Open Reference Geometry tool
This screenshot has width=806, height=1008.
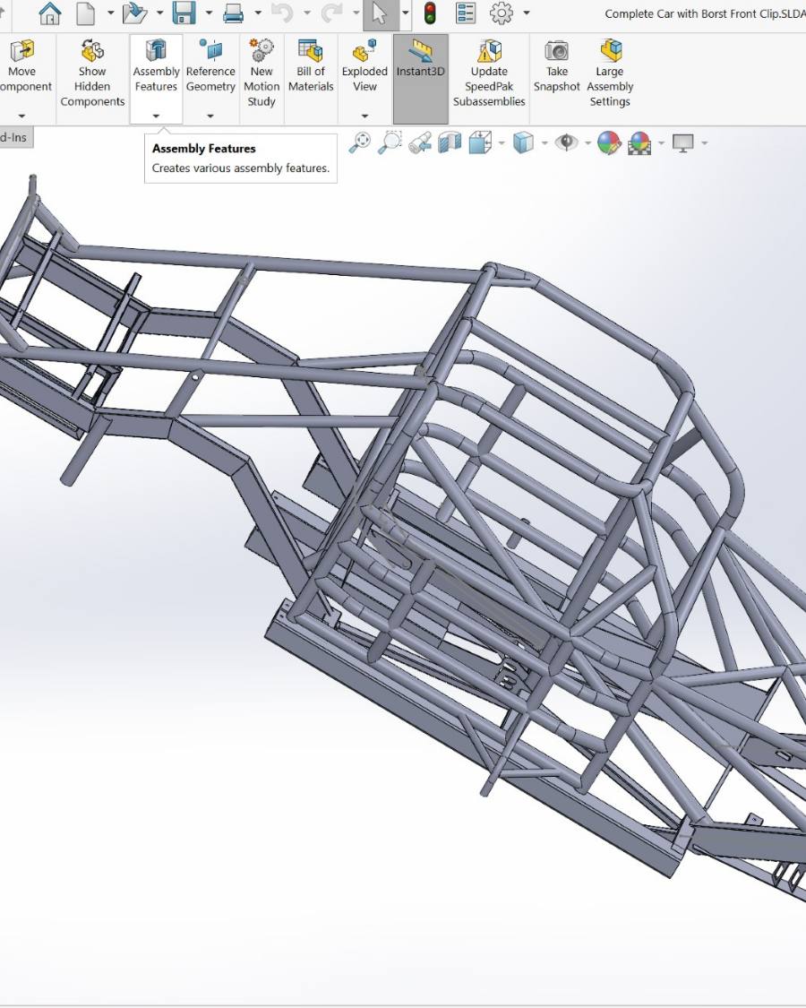[210, 71]
